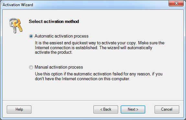The image size is (186, 120).
Task: Click the 'Manual activation process' label text
Action: 59,67
